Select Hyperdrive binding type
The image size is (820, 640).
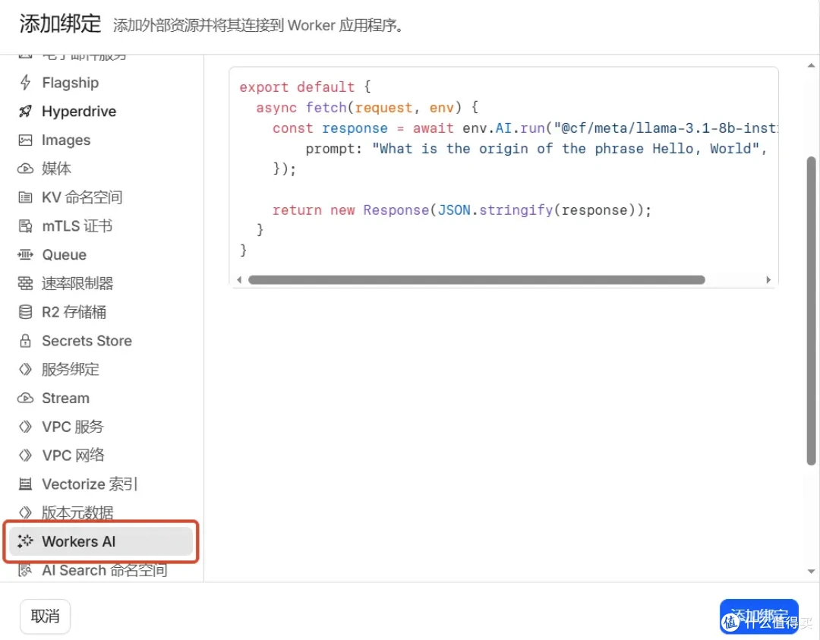point(102,112)
